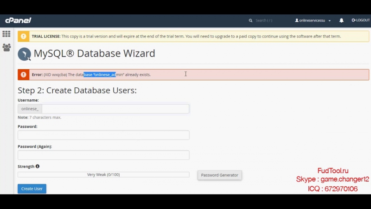This screenshot has width=371, height=209.
Task: Click into the Password (Again) field
Action: point(103,155)
